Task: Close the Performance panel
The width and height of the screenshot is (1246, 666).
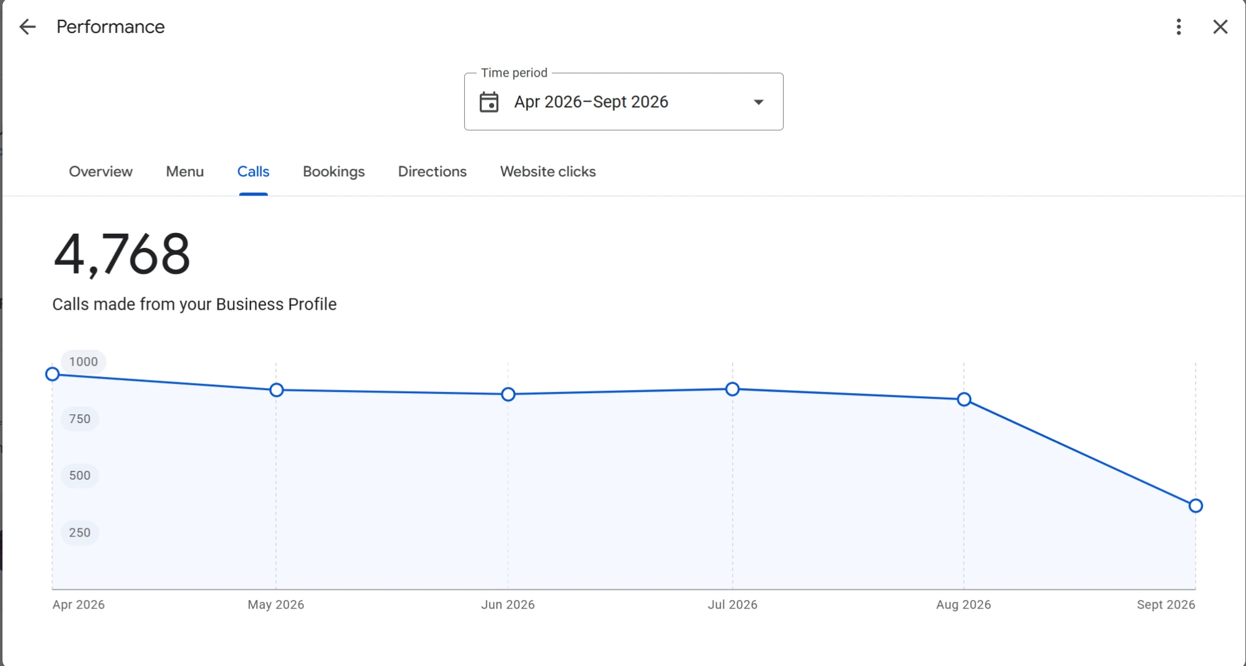Action: [x=1220, y=27]
